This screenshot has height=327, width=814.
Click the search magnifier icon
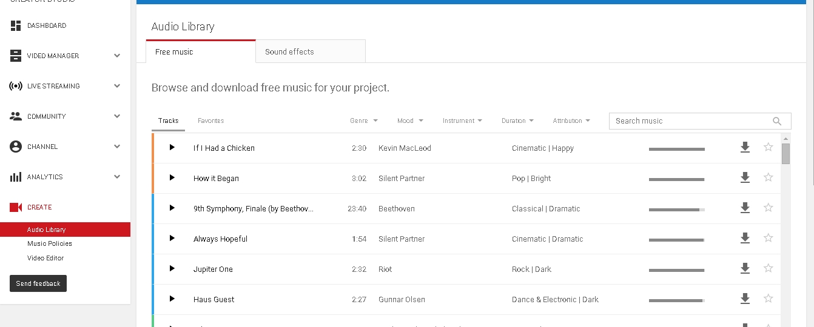click(777, 121)
